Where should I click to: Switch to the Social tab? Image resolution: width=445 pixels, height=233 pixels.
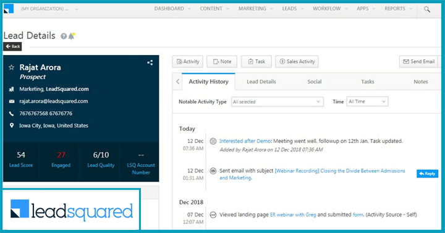click(x=315, y=82)
